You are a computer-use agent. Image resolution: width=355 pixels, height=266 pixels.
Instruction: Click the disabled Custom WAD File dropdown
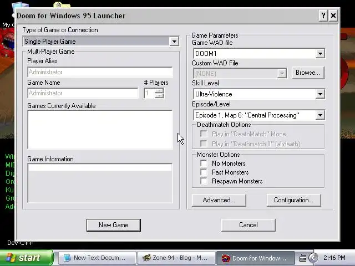[x=240, y=74]
